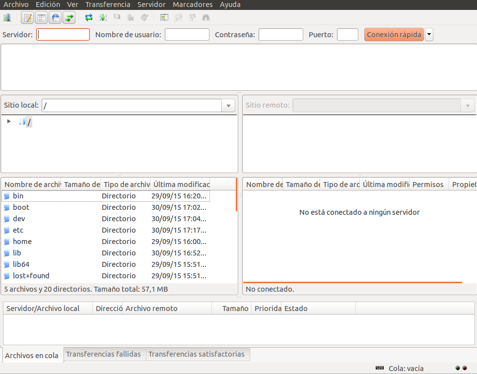Screen dimensions: 477x374
Task: Open the directory listing filters icon
Action: tap(164, 17)
